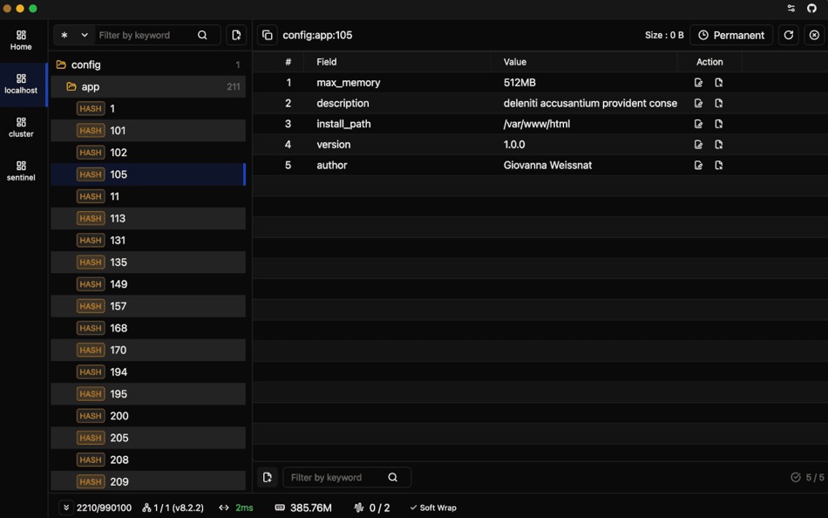Open the sentinel section in sidebar

(21, 171)
